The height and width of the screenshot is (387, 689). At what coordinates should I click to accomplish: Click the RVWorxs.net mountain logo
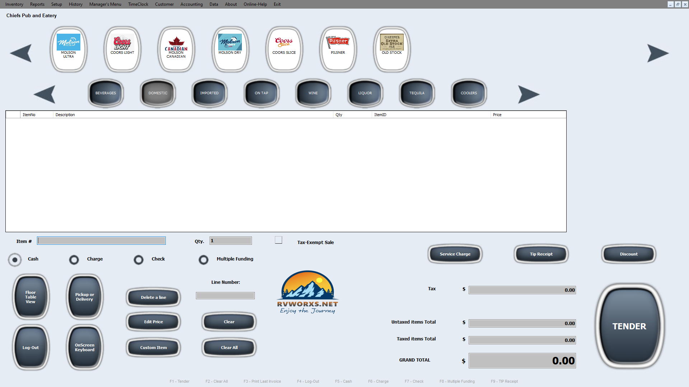point(308,292)
